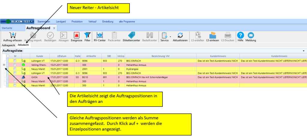Click the Aktualisieren refresh icon

(180, 35)
